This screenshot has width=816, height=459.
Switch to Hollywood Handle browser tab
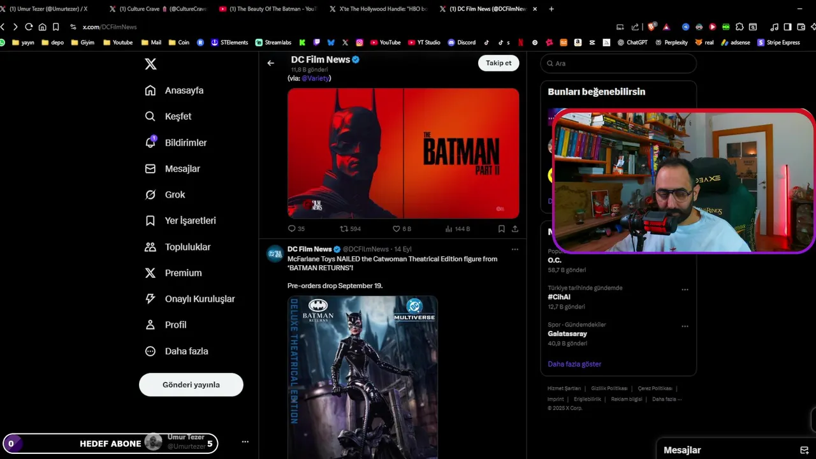pyautogui.click(x=379, y=9)
